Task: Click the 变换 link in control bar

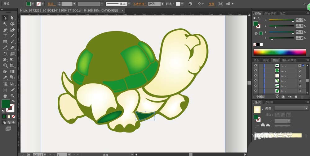Action: [211, 4]
